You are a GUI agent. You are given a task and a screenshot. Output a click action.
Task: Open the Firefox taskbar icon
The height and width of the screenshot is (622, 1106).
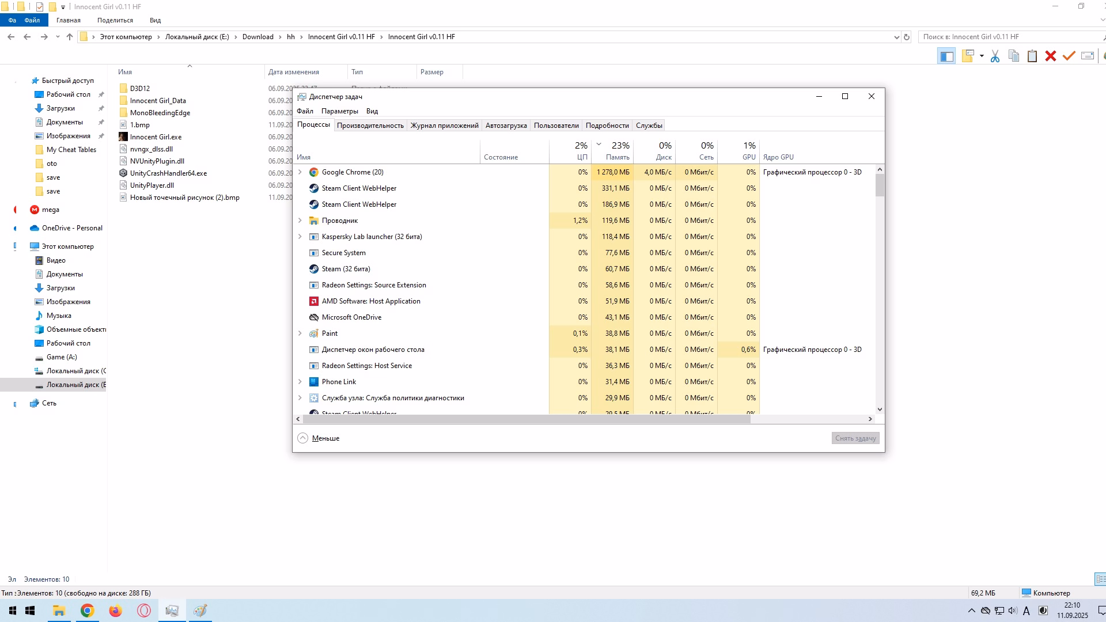(x=116, y=610)
